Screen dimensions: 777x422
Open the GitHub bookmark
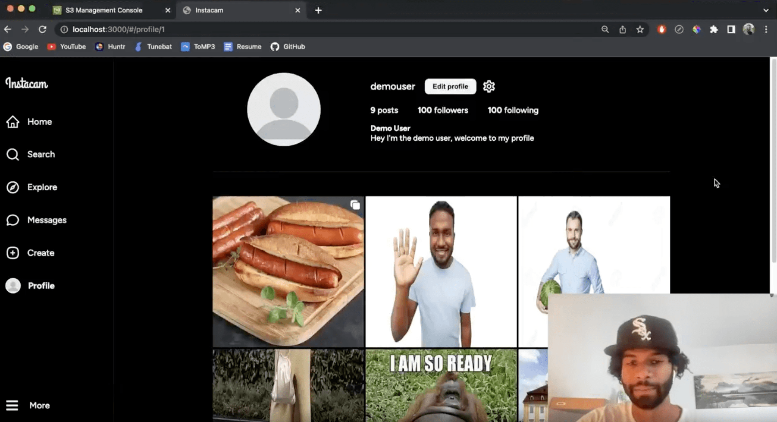[288, 47]
